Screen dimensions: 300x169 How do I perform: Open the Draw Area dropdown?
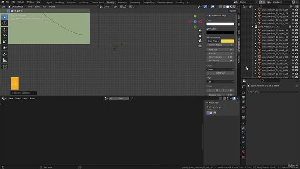click(213, 41)
